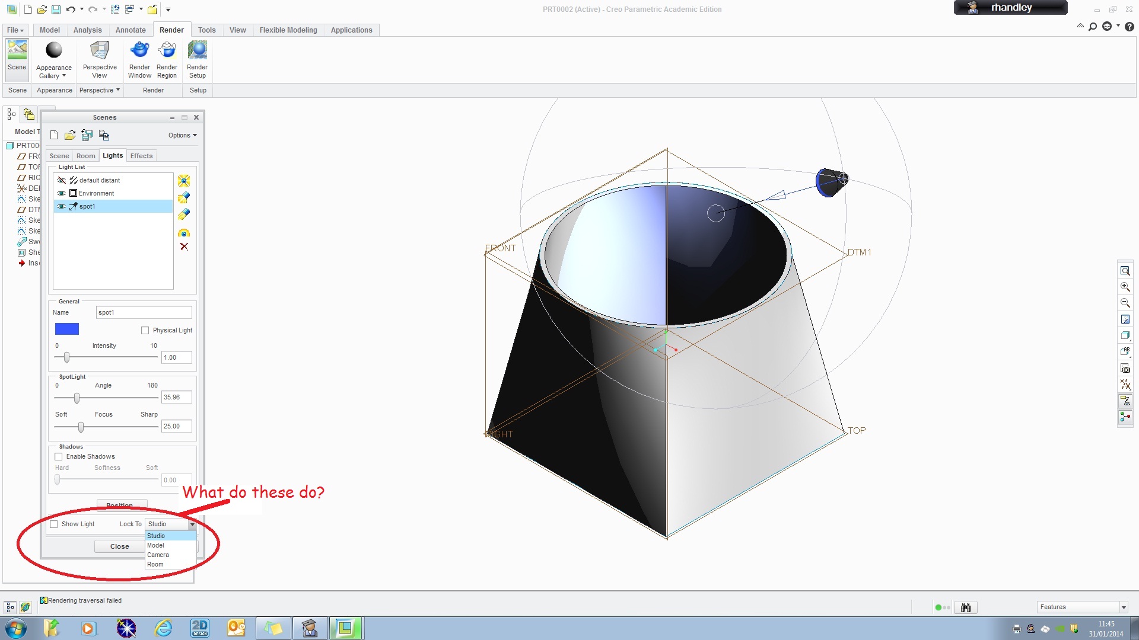This screenshot has width=1139, height=640.
Task: Delete the selected light with the red X
Action: [x=184, y=247]
